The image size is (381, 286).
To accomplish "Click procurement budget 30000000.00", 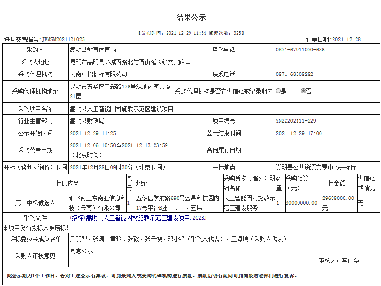I will click(x=301, y=203).
